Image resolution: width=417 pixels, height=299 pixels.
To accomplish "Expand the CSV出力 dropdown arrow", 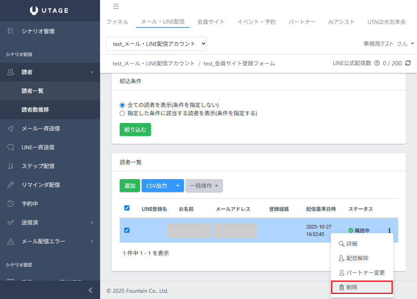I will click(178, 186).
